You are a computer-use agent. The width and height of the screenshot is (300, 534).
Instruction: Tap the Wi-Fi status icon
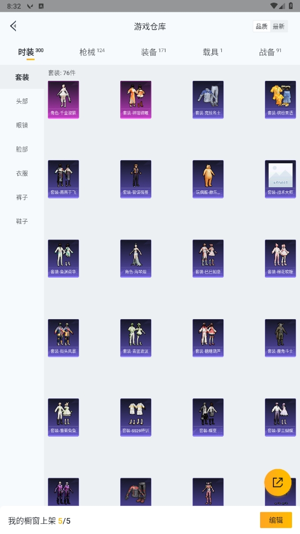[x=273, y=6]
